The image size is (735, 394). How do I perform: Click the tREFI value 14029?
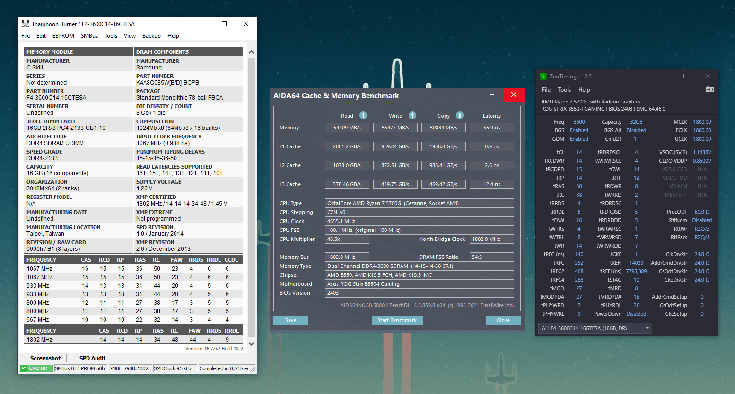636,263
